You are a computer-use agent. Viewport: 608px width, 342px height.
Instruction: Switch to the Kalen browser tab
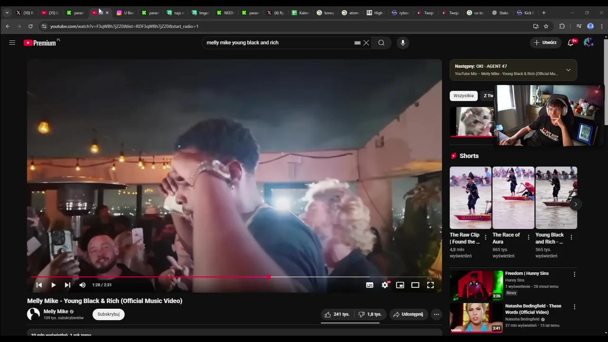tap(301, 13)
